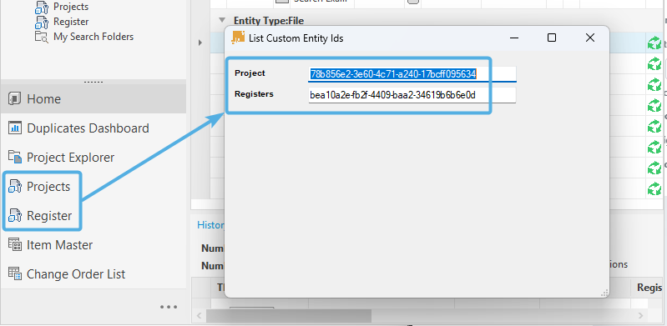Select Register tree item at top
Viewport: 667px width, 326px height.
pyautogui.click(x=71, y=22)
